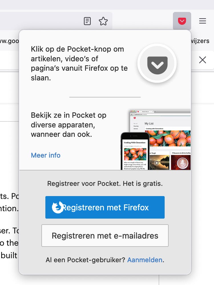This screenshot has height=285, width=214.
Task: Click the clementines photo in desktop preview
Action: tap(168, 139)
